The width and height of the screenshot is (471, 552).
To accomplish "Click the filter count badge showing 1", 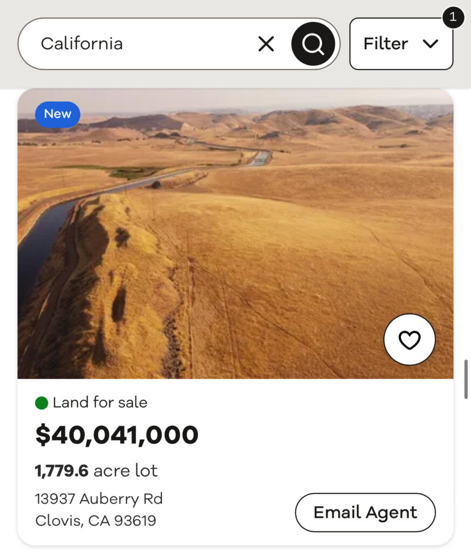I will tap(453, 17).
